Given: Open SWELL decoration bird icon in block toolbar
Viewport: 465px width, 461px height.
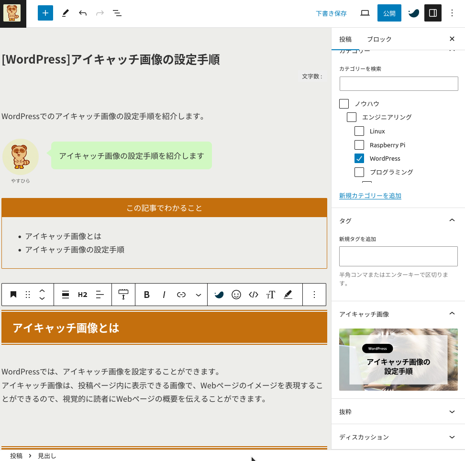Looking at the screenshot, I should click(x=219, y=295).
